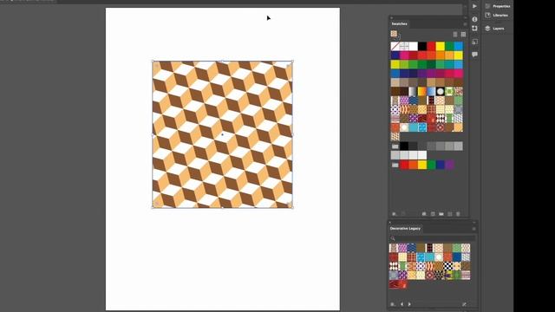The height and width of the screenshot is (312, 555).
Task: Select the None swatch
Action: tap(395, 46)
